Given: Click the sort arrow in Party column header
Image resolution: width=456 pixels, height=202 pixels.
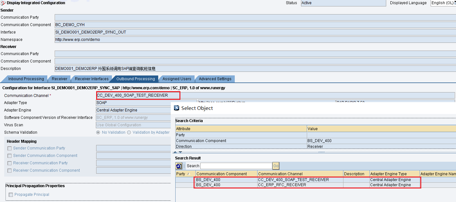Looking at the screenshot, I should coord(188,174).
